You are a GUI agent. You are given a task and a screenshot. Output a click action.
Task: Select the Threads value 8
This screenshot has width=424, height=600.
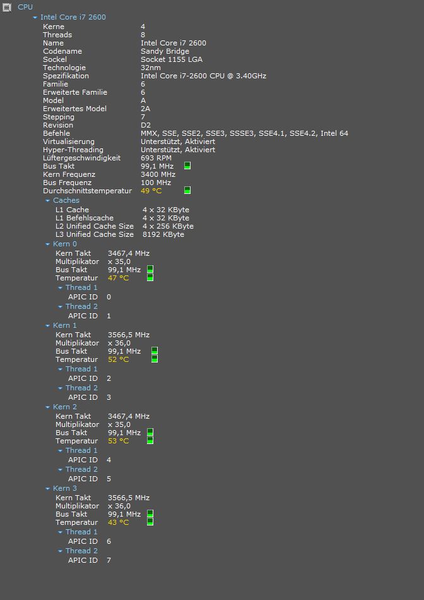pyautogui.click(x=143, y=35)
